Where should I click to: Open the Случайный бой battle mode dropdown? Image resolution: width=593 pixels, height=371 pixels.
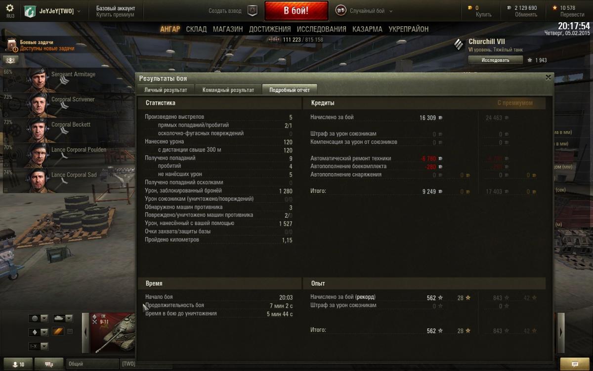coord(364,10)
